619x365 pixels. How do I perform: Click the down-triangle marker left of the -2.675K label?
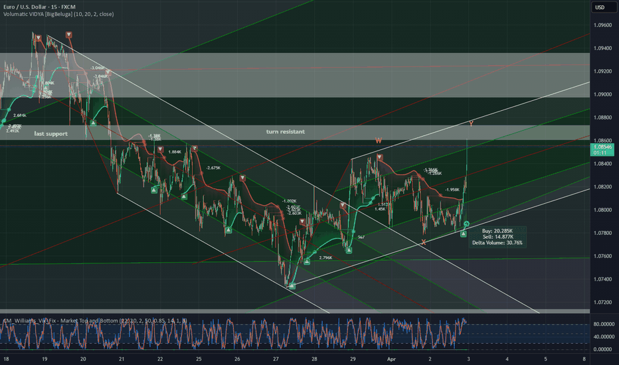pyautogui.click(x=194, y=149)
